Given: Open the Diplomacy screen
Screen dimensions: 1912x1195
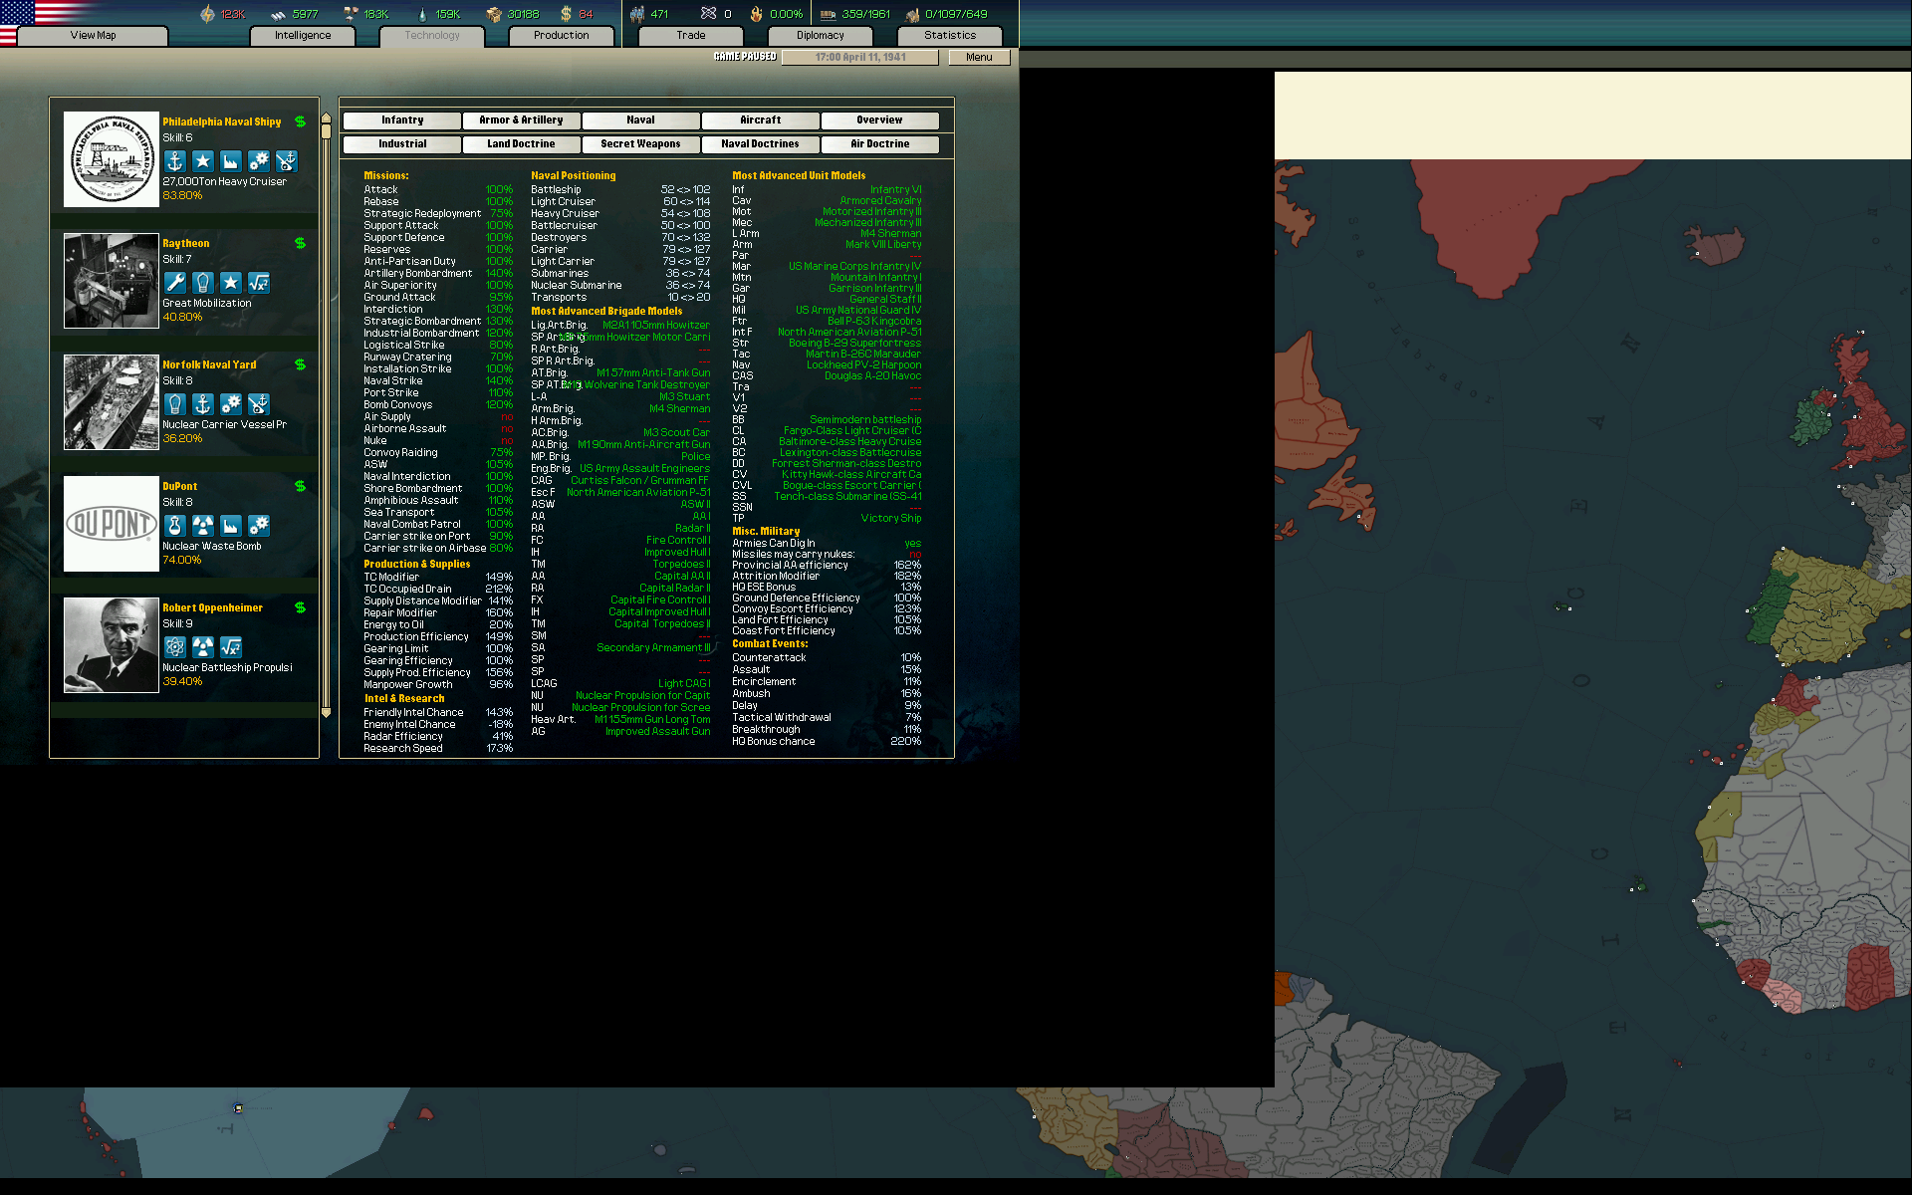Looking at the screenshot, I should click(x=821, y=36).
